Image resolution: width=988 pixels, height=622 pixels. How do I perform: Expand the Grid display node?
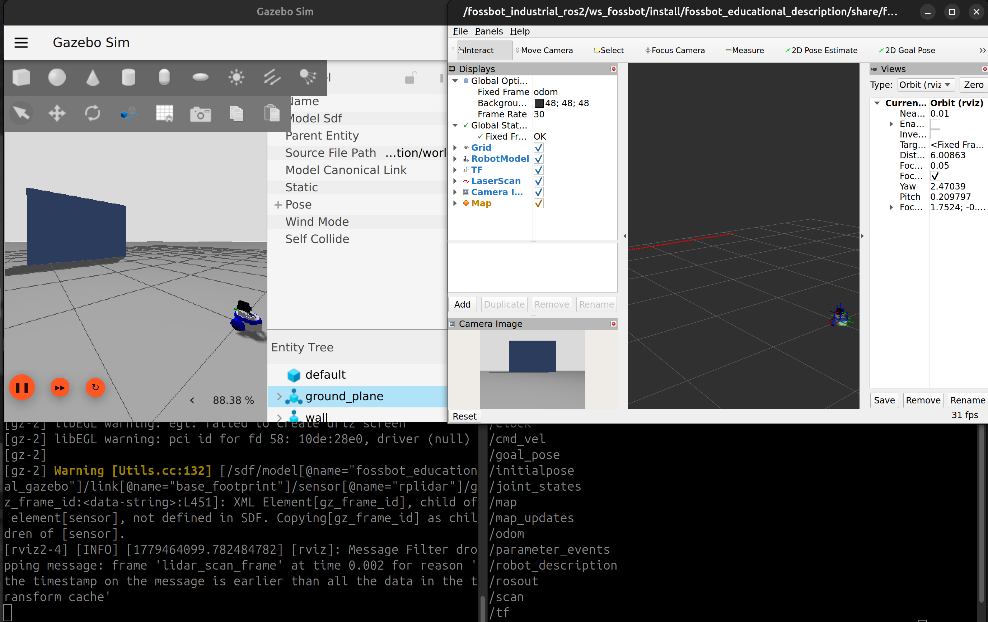455,148
